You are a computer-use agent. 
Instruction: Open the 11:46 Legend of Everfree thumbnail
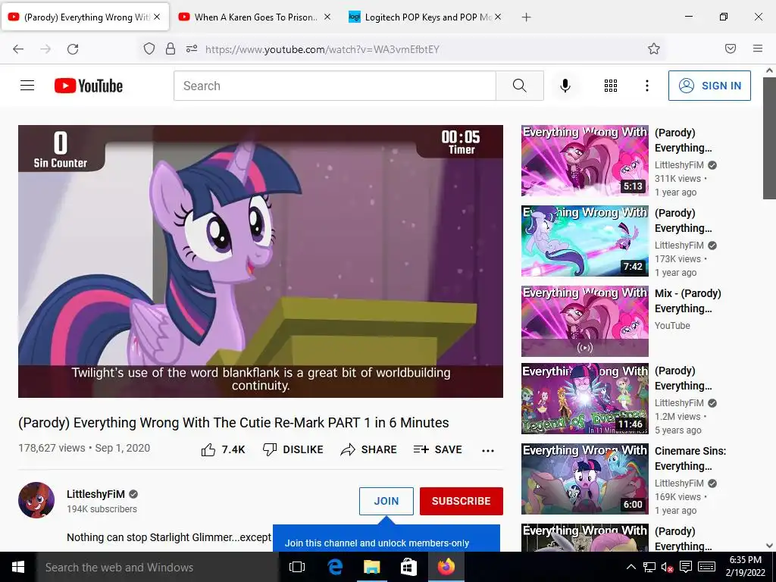[584, 399]
